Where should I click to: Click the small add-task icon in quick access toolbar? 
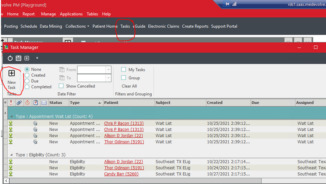(x=27, y=58)
